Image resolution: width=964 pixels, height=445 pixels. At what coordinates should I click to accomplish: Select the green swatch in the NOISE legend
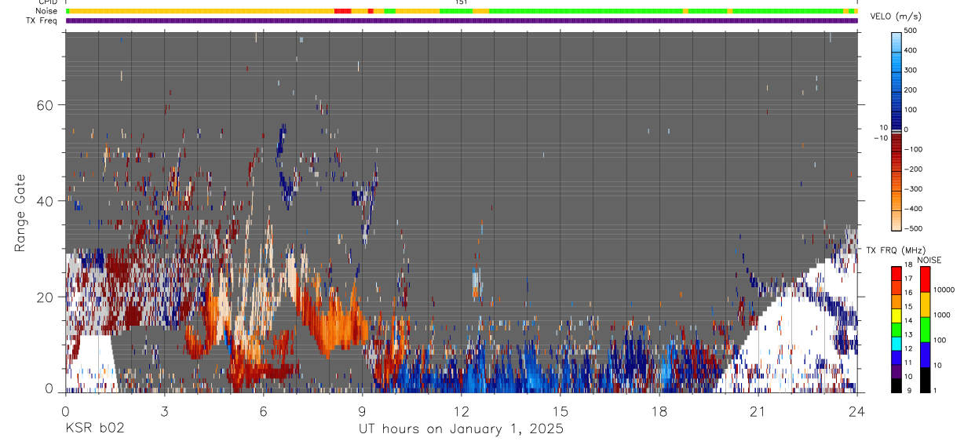[x=925, y=330]
